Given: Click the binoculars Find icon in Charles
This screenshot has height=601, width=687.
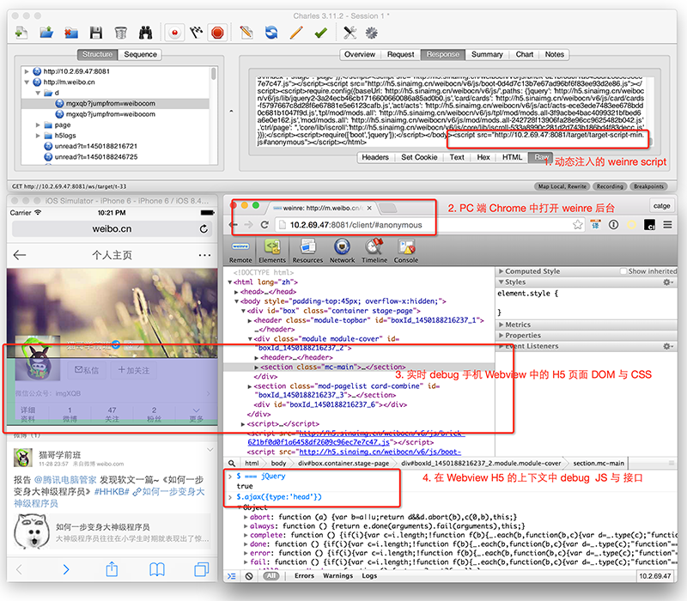Looking at the screenshot, I should (x=145, y=33).
